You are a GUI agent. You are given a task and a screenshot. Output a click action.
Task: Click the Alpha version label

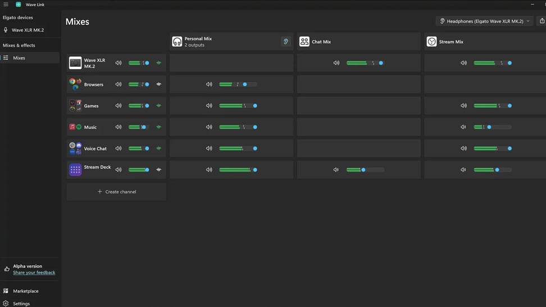click(x=28, y=266)
